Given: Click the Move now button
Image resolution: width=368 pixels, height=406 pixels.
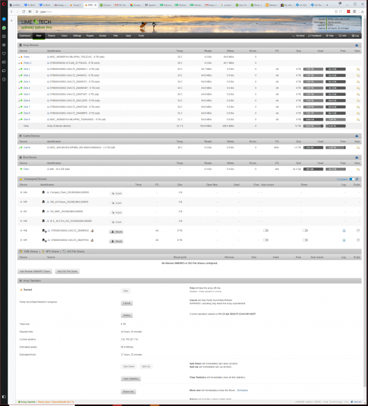Looking at the screenshot, I should tap(128, 392).
